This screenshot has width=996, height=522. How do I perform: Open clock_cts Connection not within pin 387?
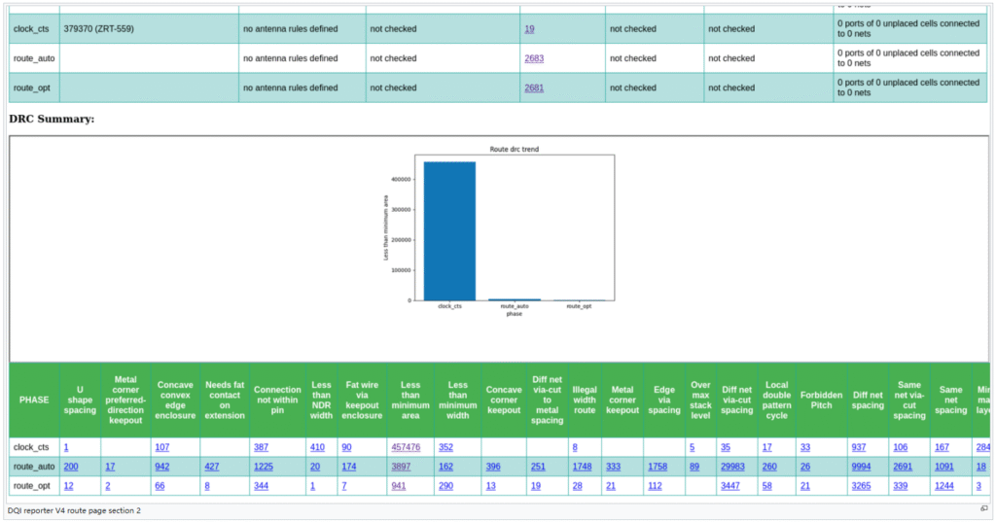(x=261, y=447)
